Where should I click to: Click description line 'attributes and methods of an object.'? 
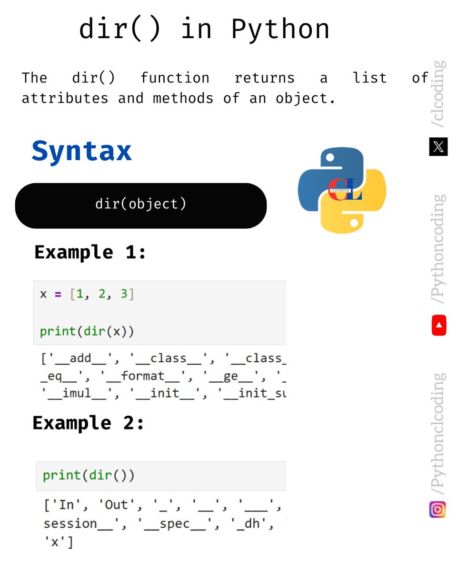pyautogui.click(x=179, y=99)
